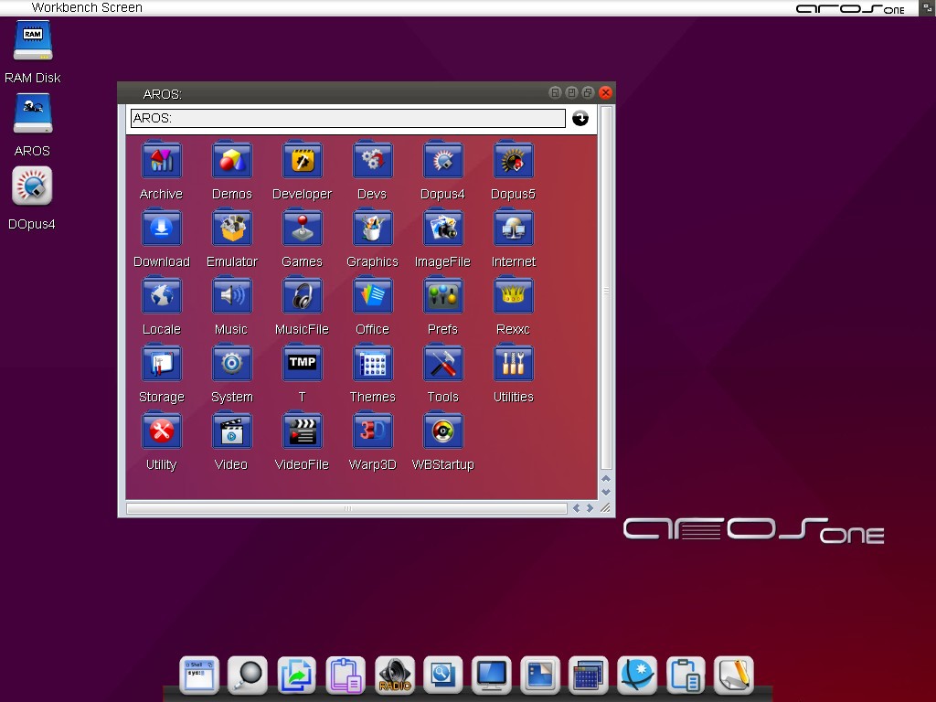The width and height of the screenshot is (936, 702).
Task: Click the vertical scrollbar track in AROS window
Action: point(606,292)
